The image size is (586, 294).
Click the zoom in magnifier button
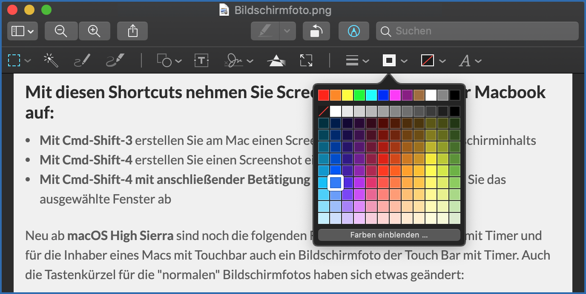(x=94, y=31)
